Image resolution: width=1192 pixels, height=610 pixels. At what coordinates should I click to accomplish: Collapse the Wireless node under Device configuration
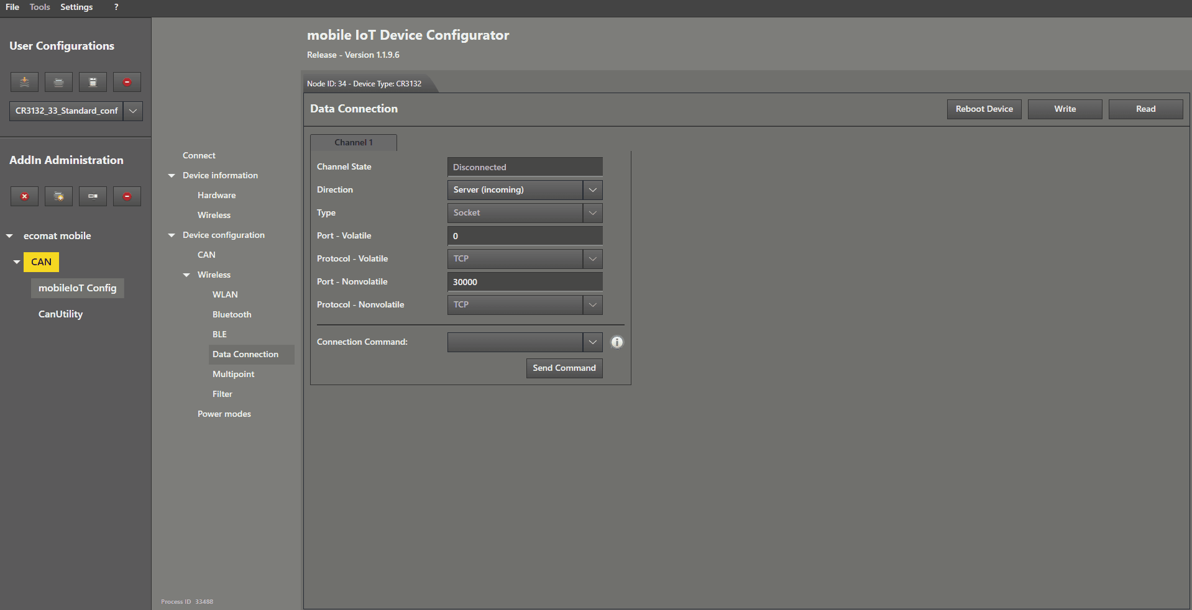(x=186, y=275)
